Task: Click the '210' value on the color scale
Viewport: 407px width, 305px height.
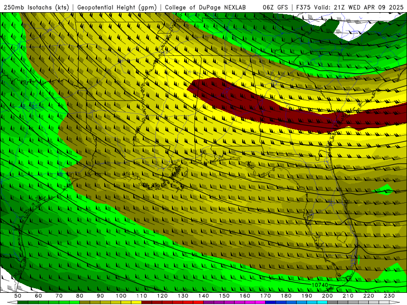Action: tap(348, 296)
